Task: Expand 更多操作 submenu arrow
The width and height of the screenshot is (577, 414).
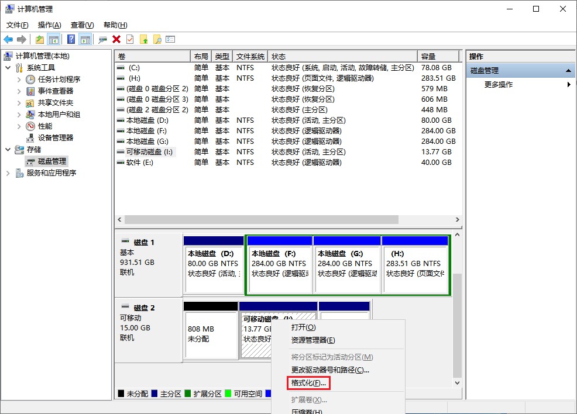Action: point(569,85)
